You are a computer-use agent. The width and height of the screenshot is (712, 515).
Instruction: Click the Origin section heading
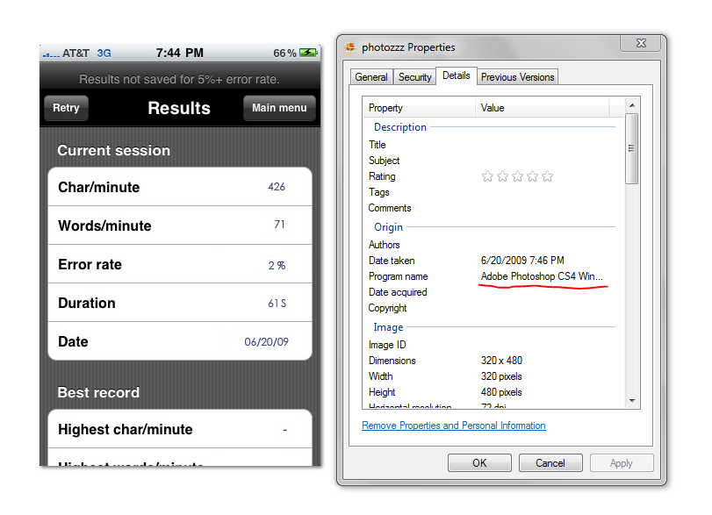coord(388,227)
